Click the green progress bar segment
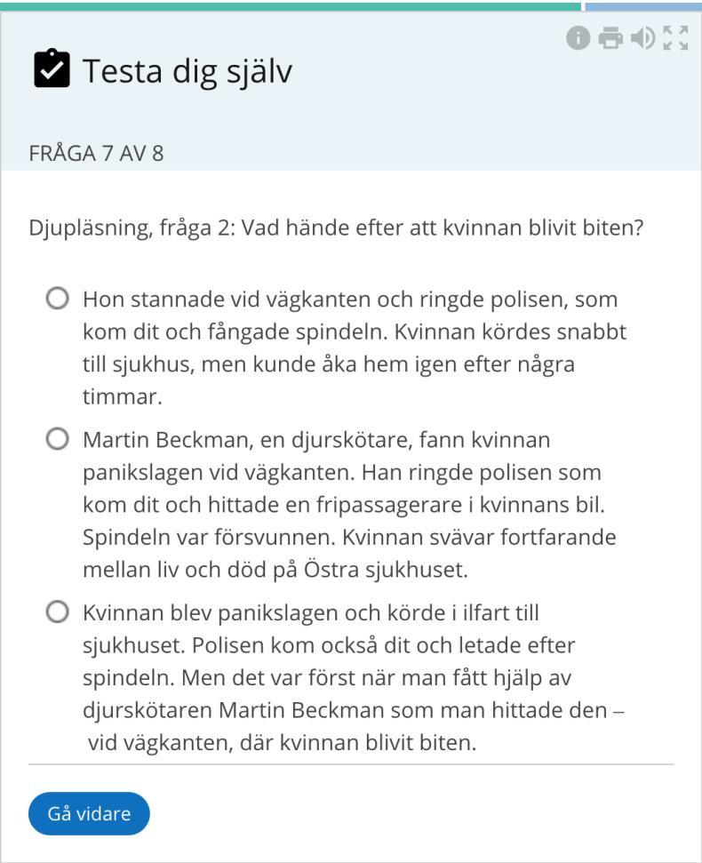Image resolution: width=702 pixels, height=863 pixels. coord(291,6)
